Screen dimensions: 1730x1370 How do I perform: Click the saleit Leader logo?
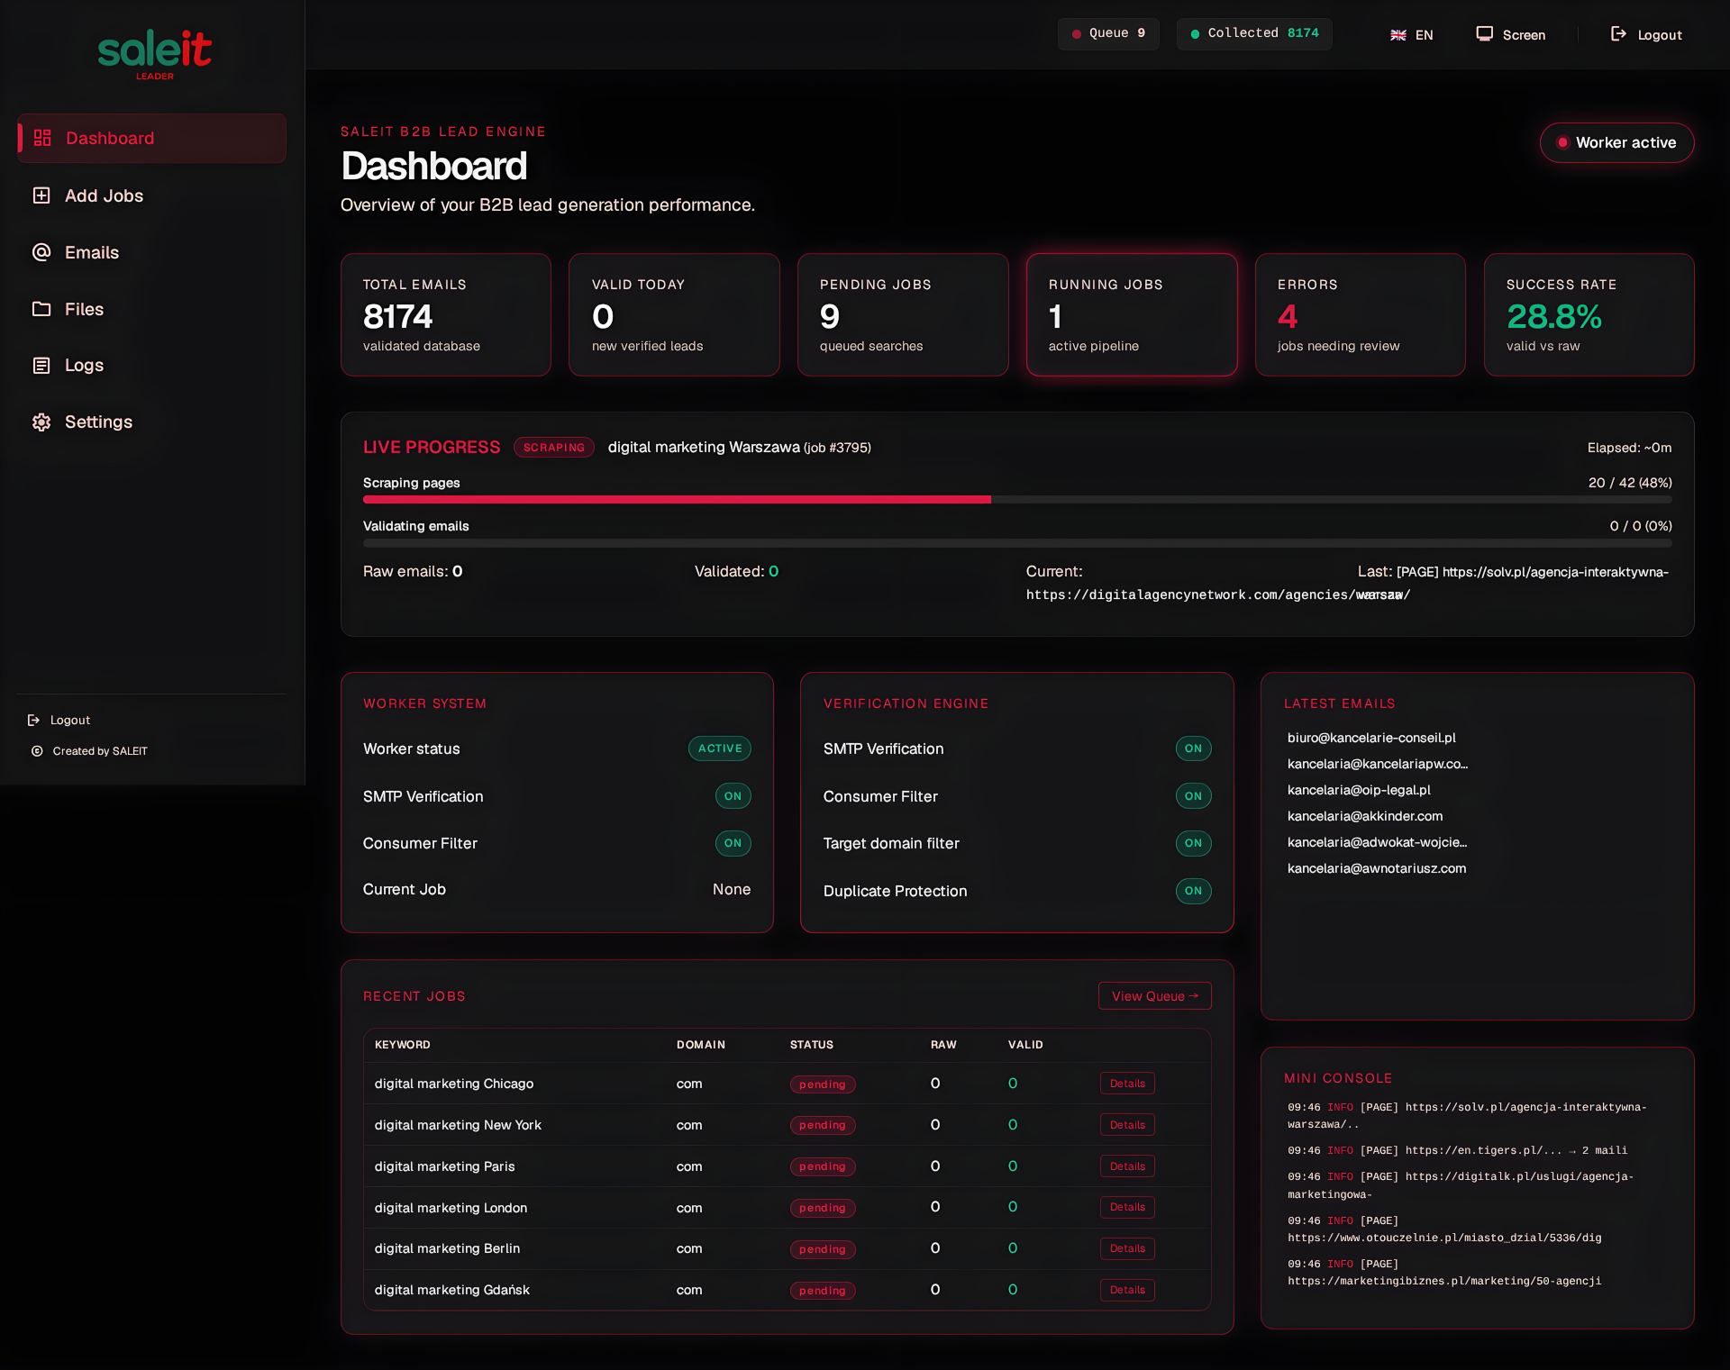154,54
